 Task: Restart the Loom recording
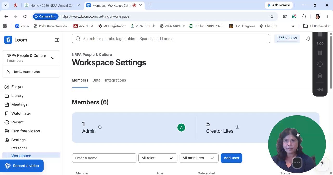click(320, 64)
